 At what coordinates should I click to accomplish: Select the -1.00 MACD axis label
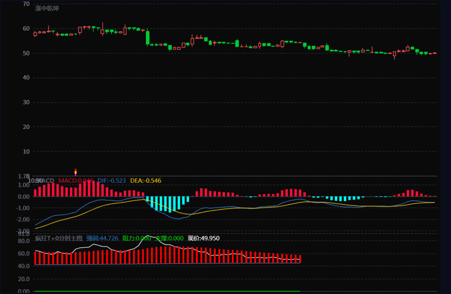pos(23,208)
